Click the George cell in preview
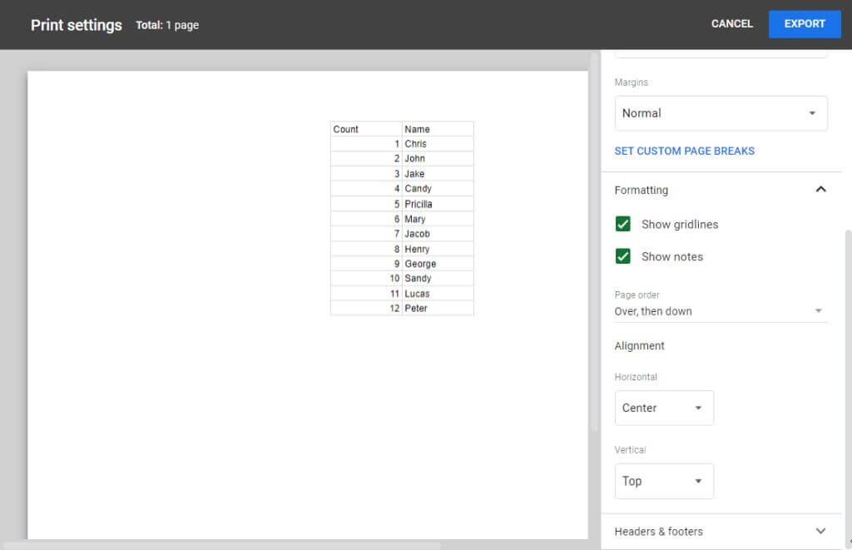Screen dimensions: 852x550 (438, 264)
